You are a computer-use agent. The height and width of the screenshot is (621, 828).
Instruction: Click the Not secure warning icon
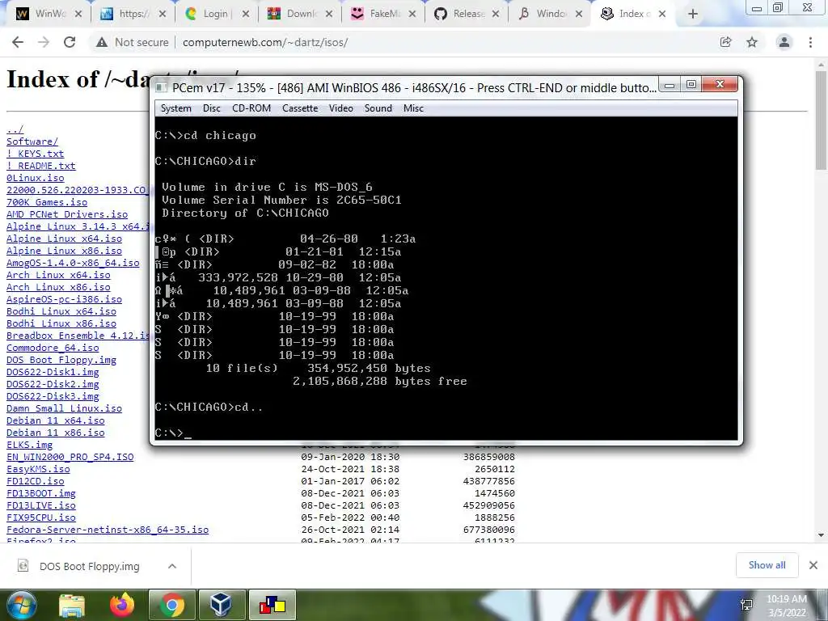coord(102,42)
